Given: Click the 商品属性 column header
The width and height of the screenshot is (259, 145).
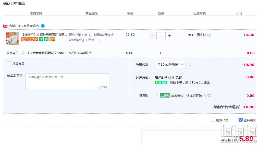Looking at the screenshot, I should coord(92,14).
